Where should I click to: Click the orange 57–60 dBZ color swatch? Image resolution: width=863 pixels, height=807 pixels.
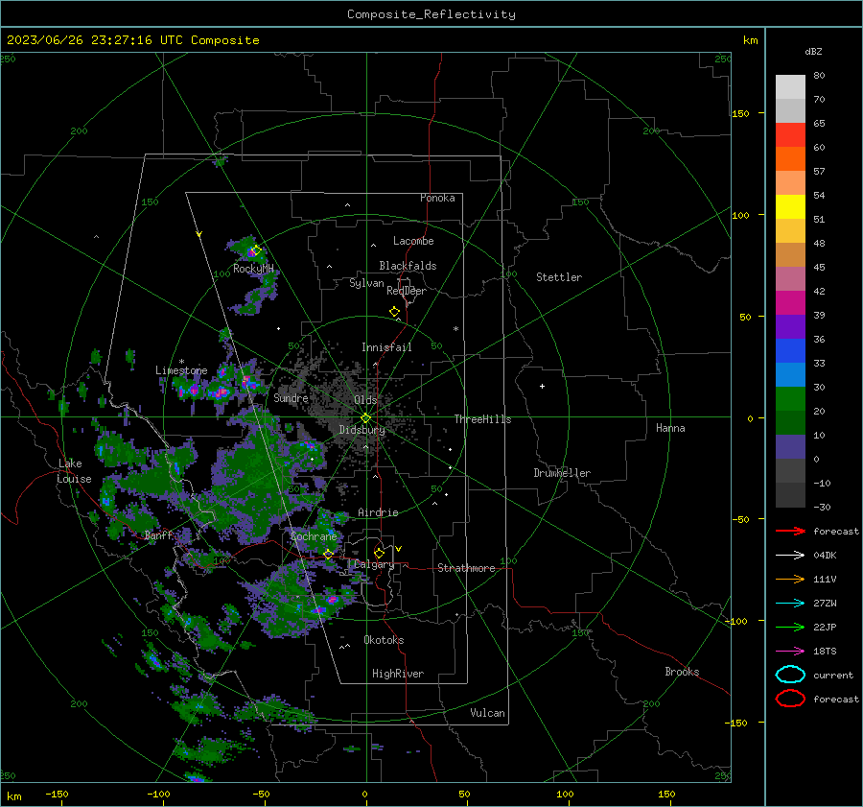(790, 159)
